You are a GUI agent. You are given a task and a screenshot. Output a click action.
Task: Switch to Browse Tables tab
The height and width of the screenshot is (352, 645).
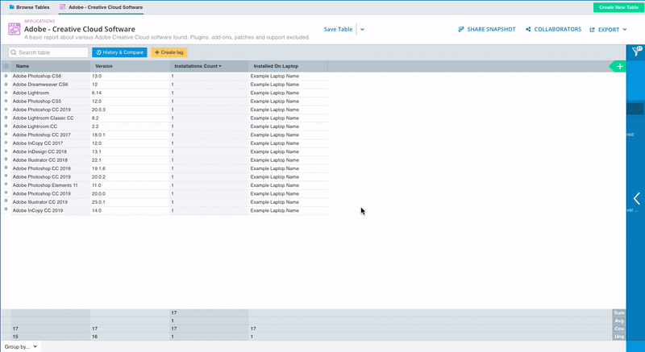(x=29, y=7)
